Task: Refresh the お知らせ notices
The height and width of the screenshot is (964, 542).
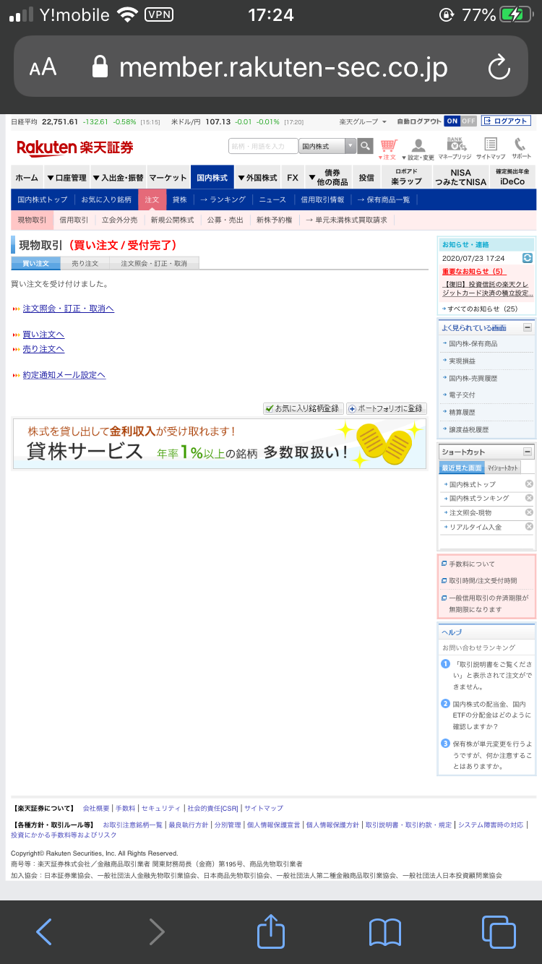Action: (x=528, y=258)
